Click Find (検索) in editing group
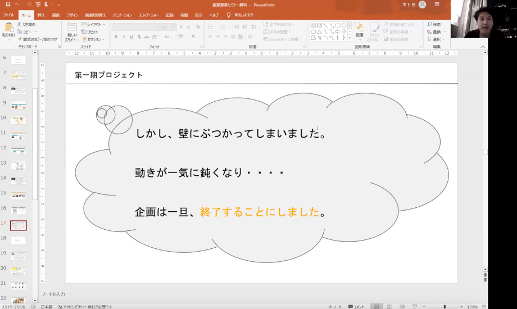This screenshot has height=309, width=517. pyautogui.click(x=434, y=24)
